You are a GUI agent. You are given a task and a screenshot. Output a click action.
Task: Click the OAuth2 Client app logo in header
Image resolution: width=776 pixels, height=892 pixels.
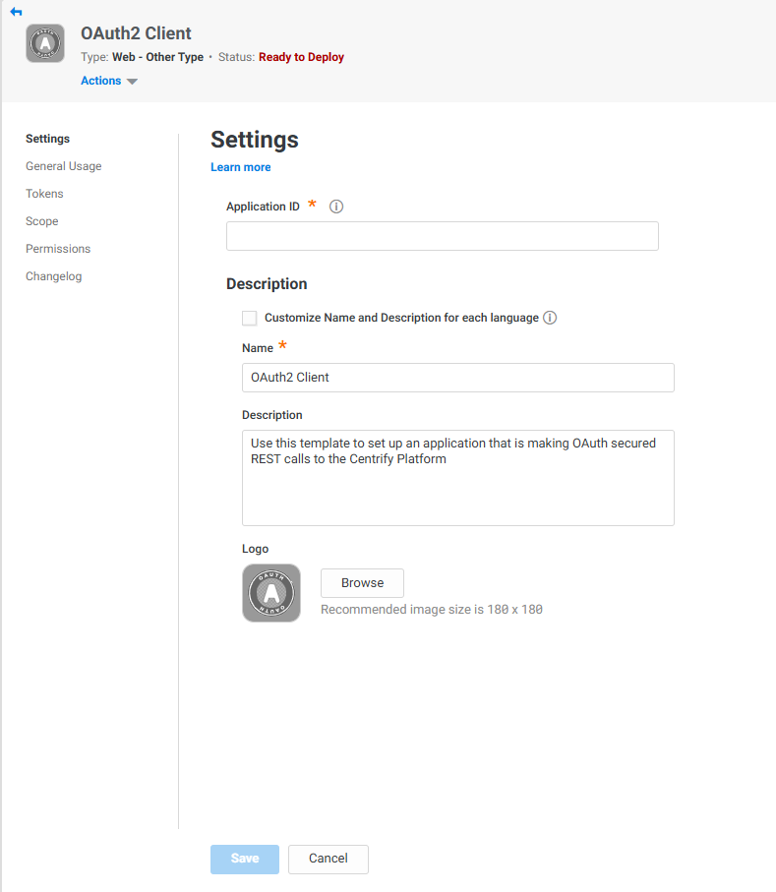(x=44, y=42)
